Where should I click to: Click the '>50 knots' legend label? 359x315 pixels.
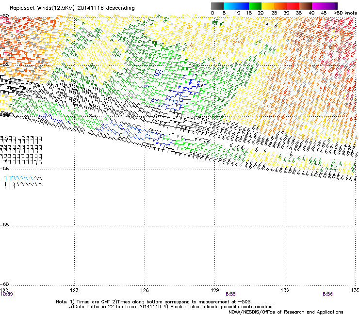click(345, 13)
